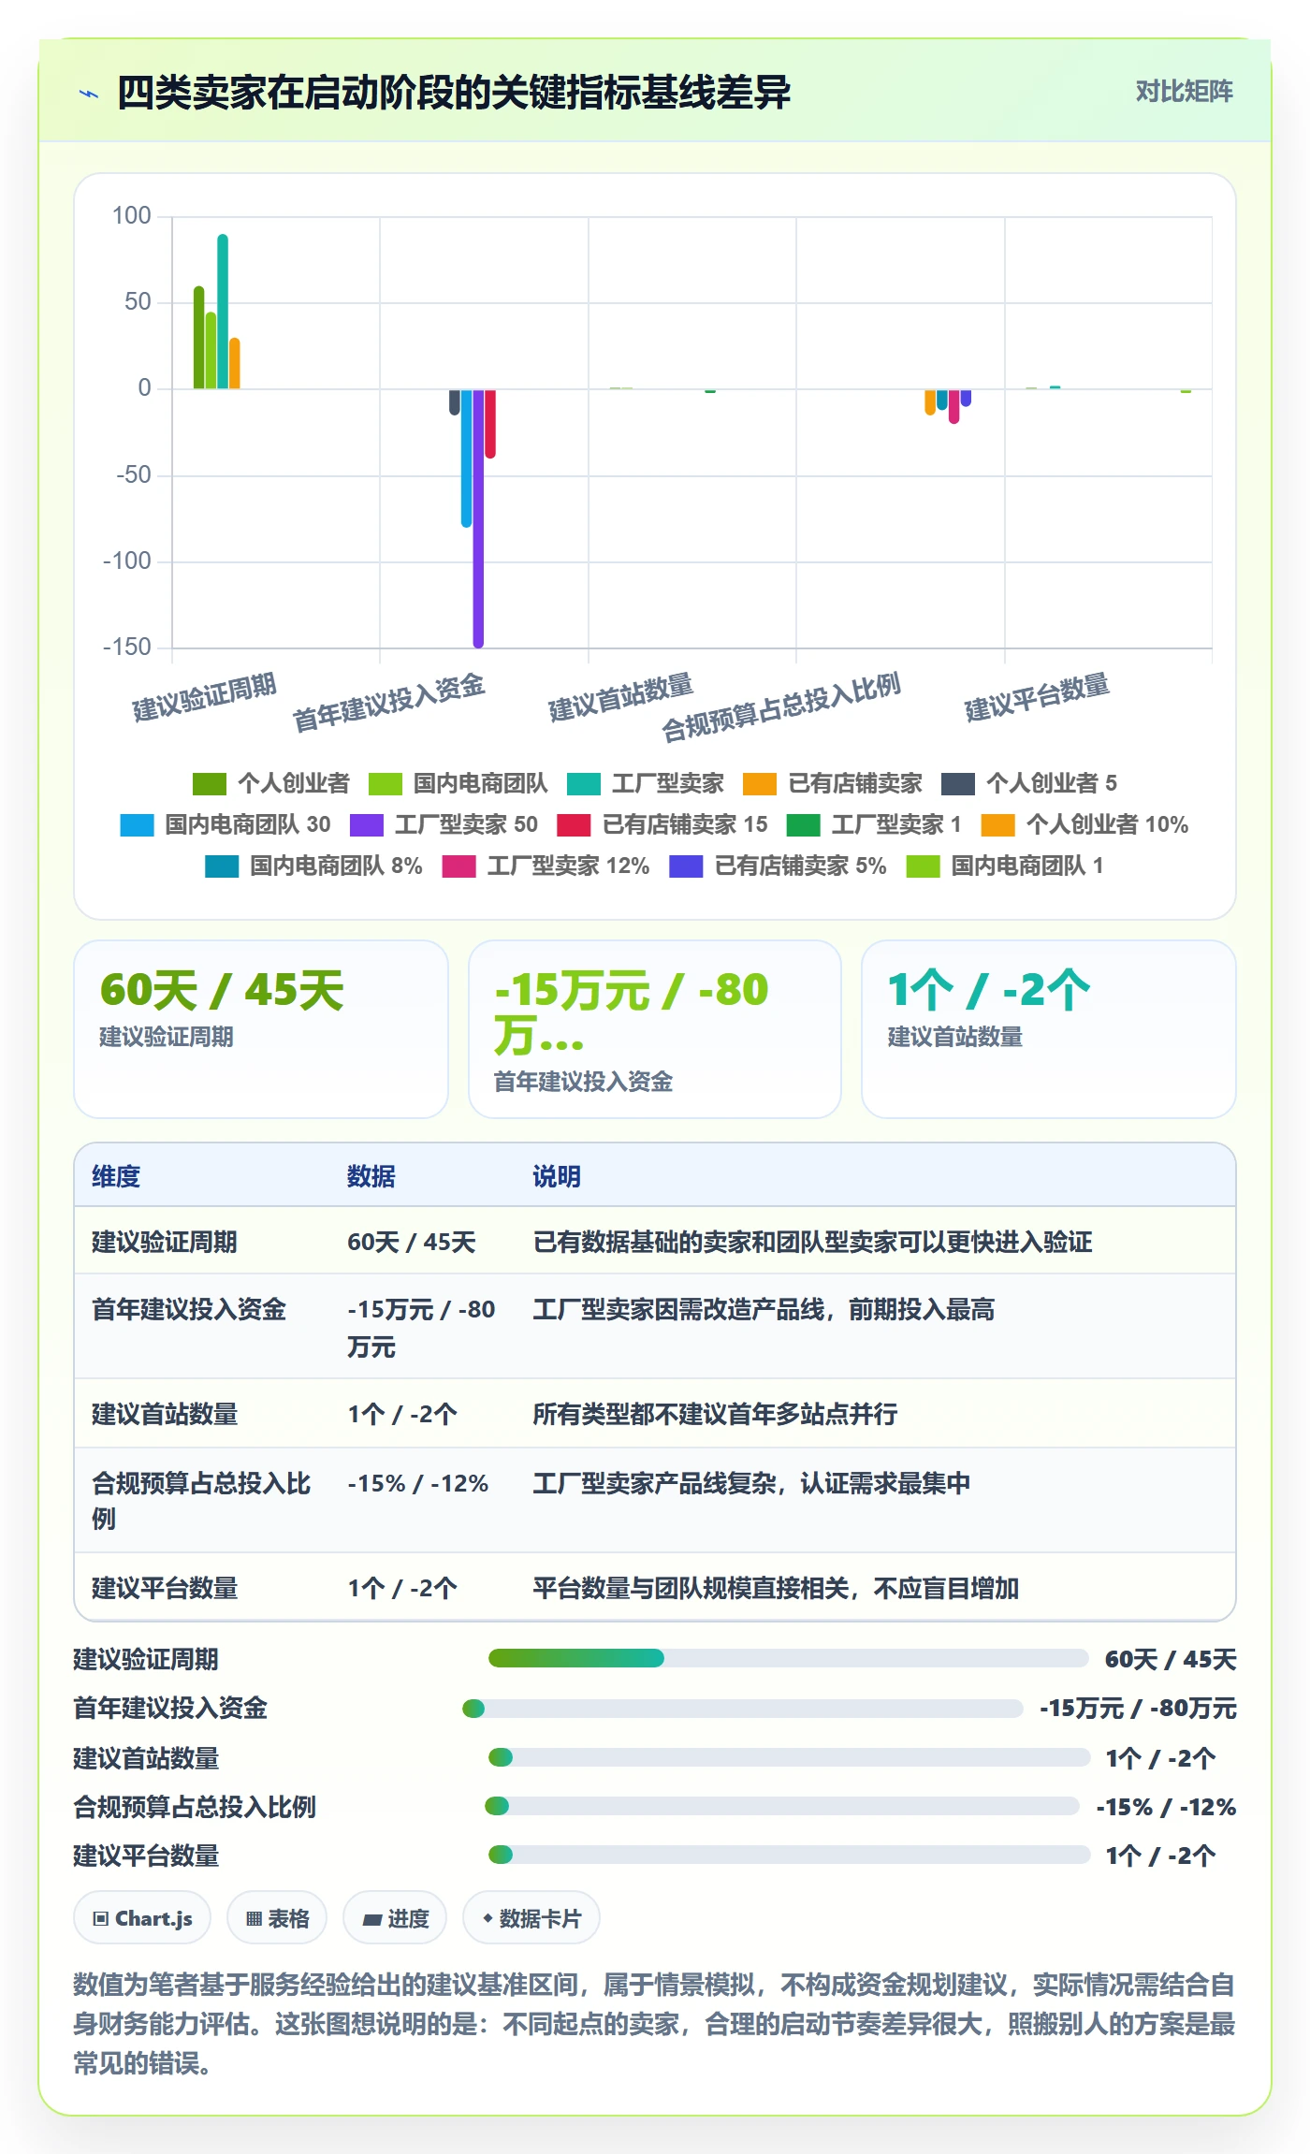
Task: Click the 首年建议投入资金 progress bar
Action: pos(742,1709)
